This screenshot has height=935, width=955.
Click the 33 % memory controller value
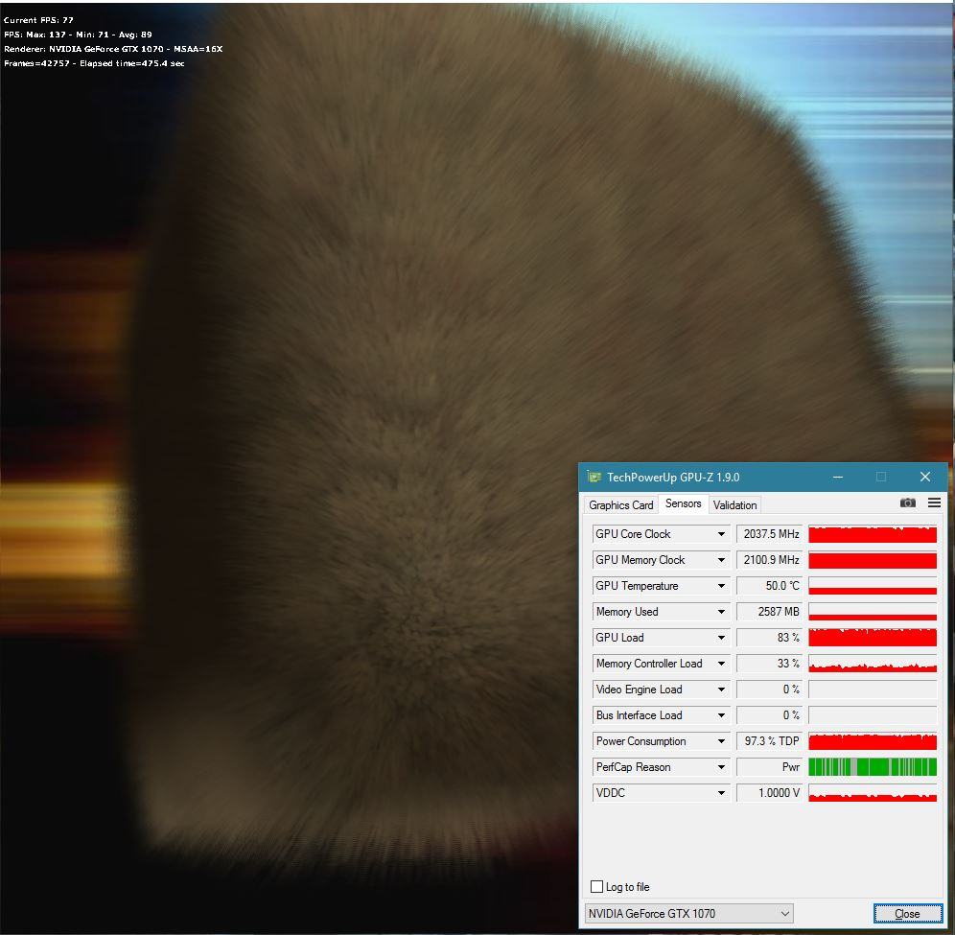click(770, 664)
